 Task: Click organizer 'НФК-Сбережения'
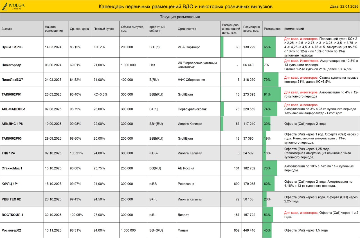click(191, 80)
